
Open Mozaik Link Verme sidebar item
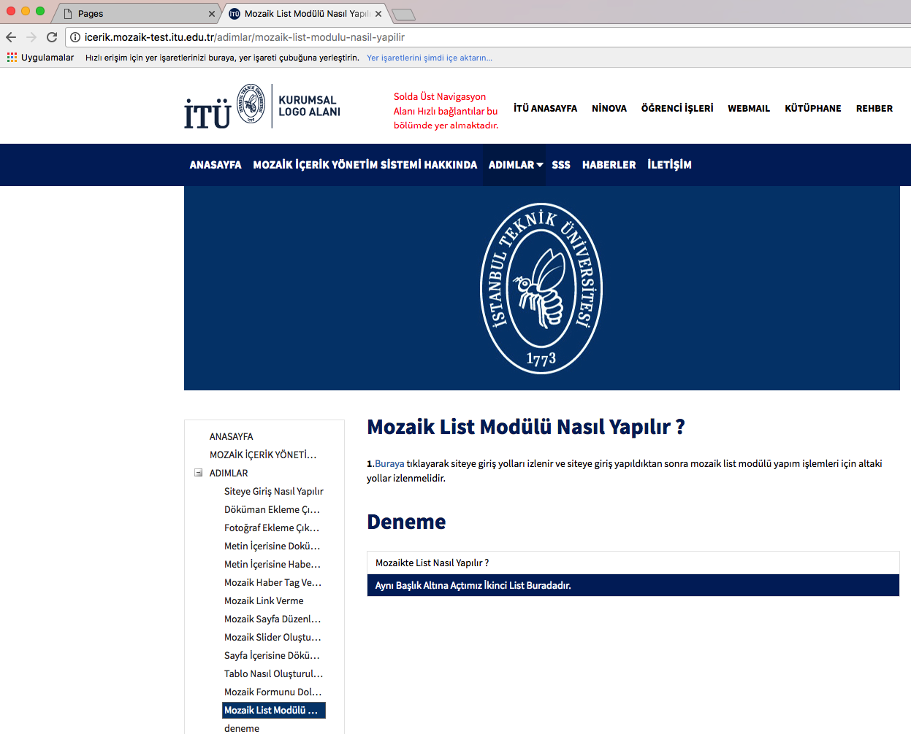pos(264,600)
